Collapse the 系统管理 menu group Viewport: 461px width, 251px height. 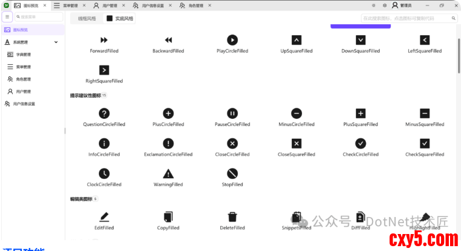(56, 42)
